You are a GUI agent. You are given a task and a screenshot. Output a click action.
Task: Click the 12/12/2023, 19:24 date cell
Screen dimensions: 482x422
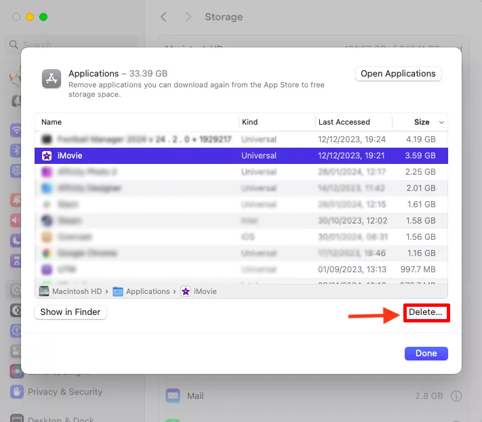tap(352, 140)
